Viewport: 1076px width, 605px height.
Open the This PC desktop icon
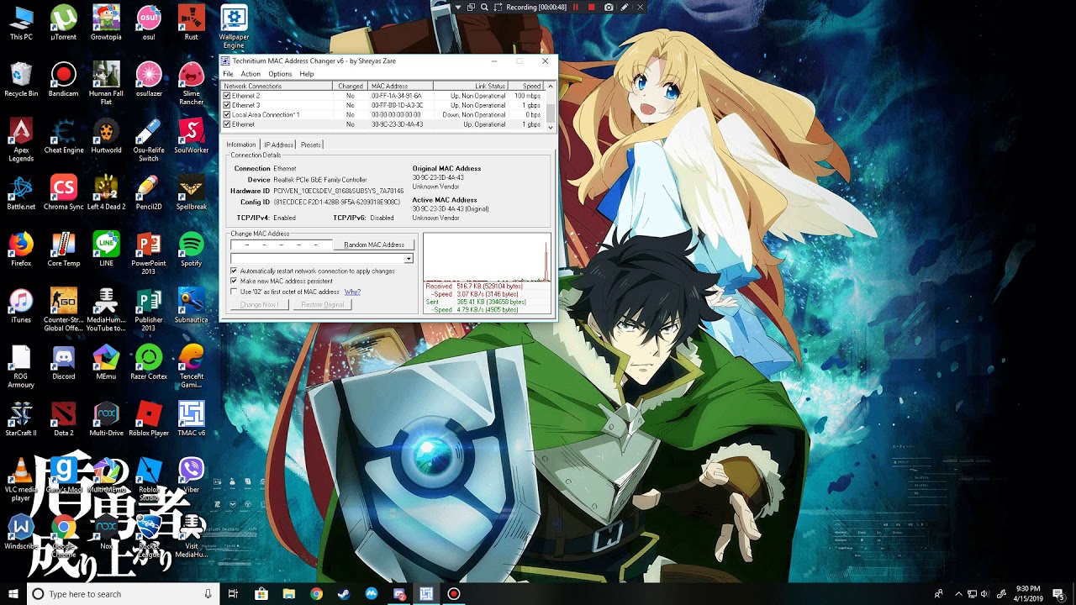point(21,23)
